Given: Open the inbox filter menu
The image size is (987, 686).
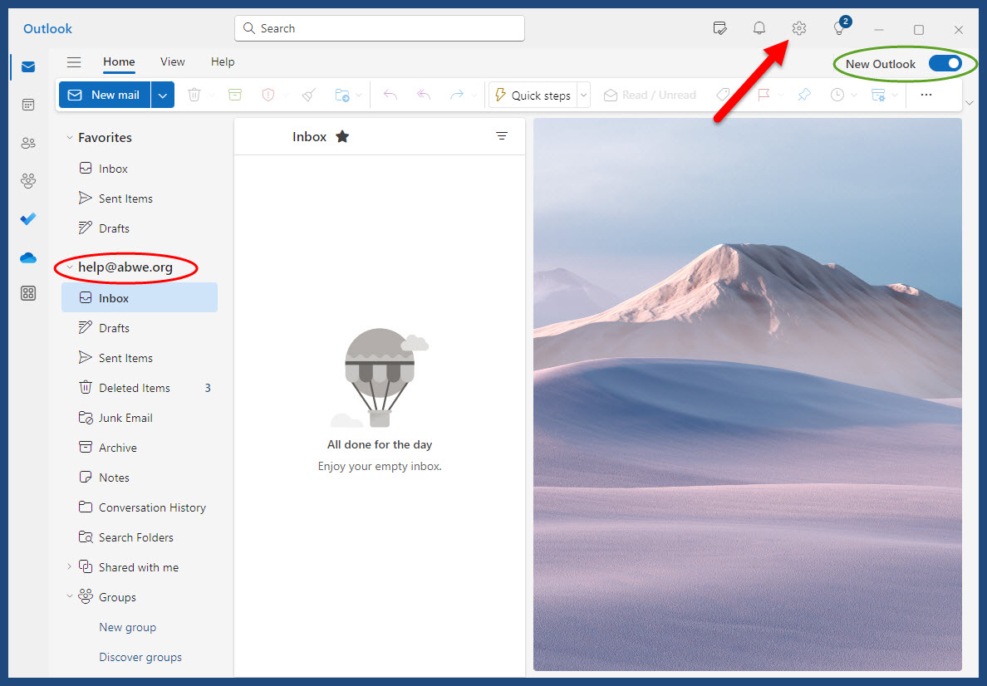Looking at the screenshot, I should click(502, 136).
